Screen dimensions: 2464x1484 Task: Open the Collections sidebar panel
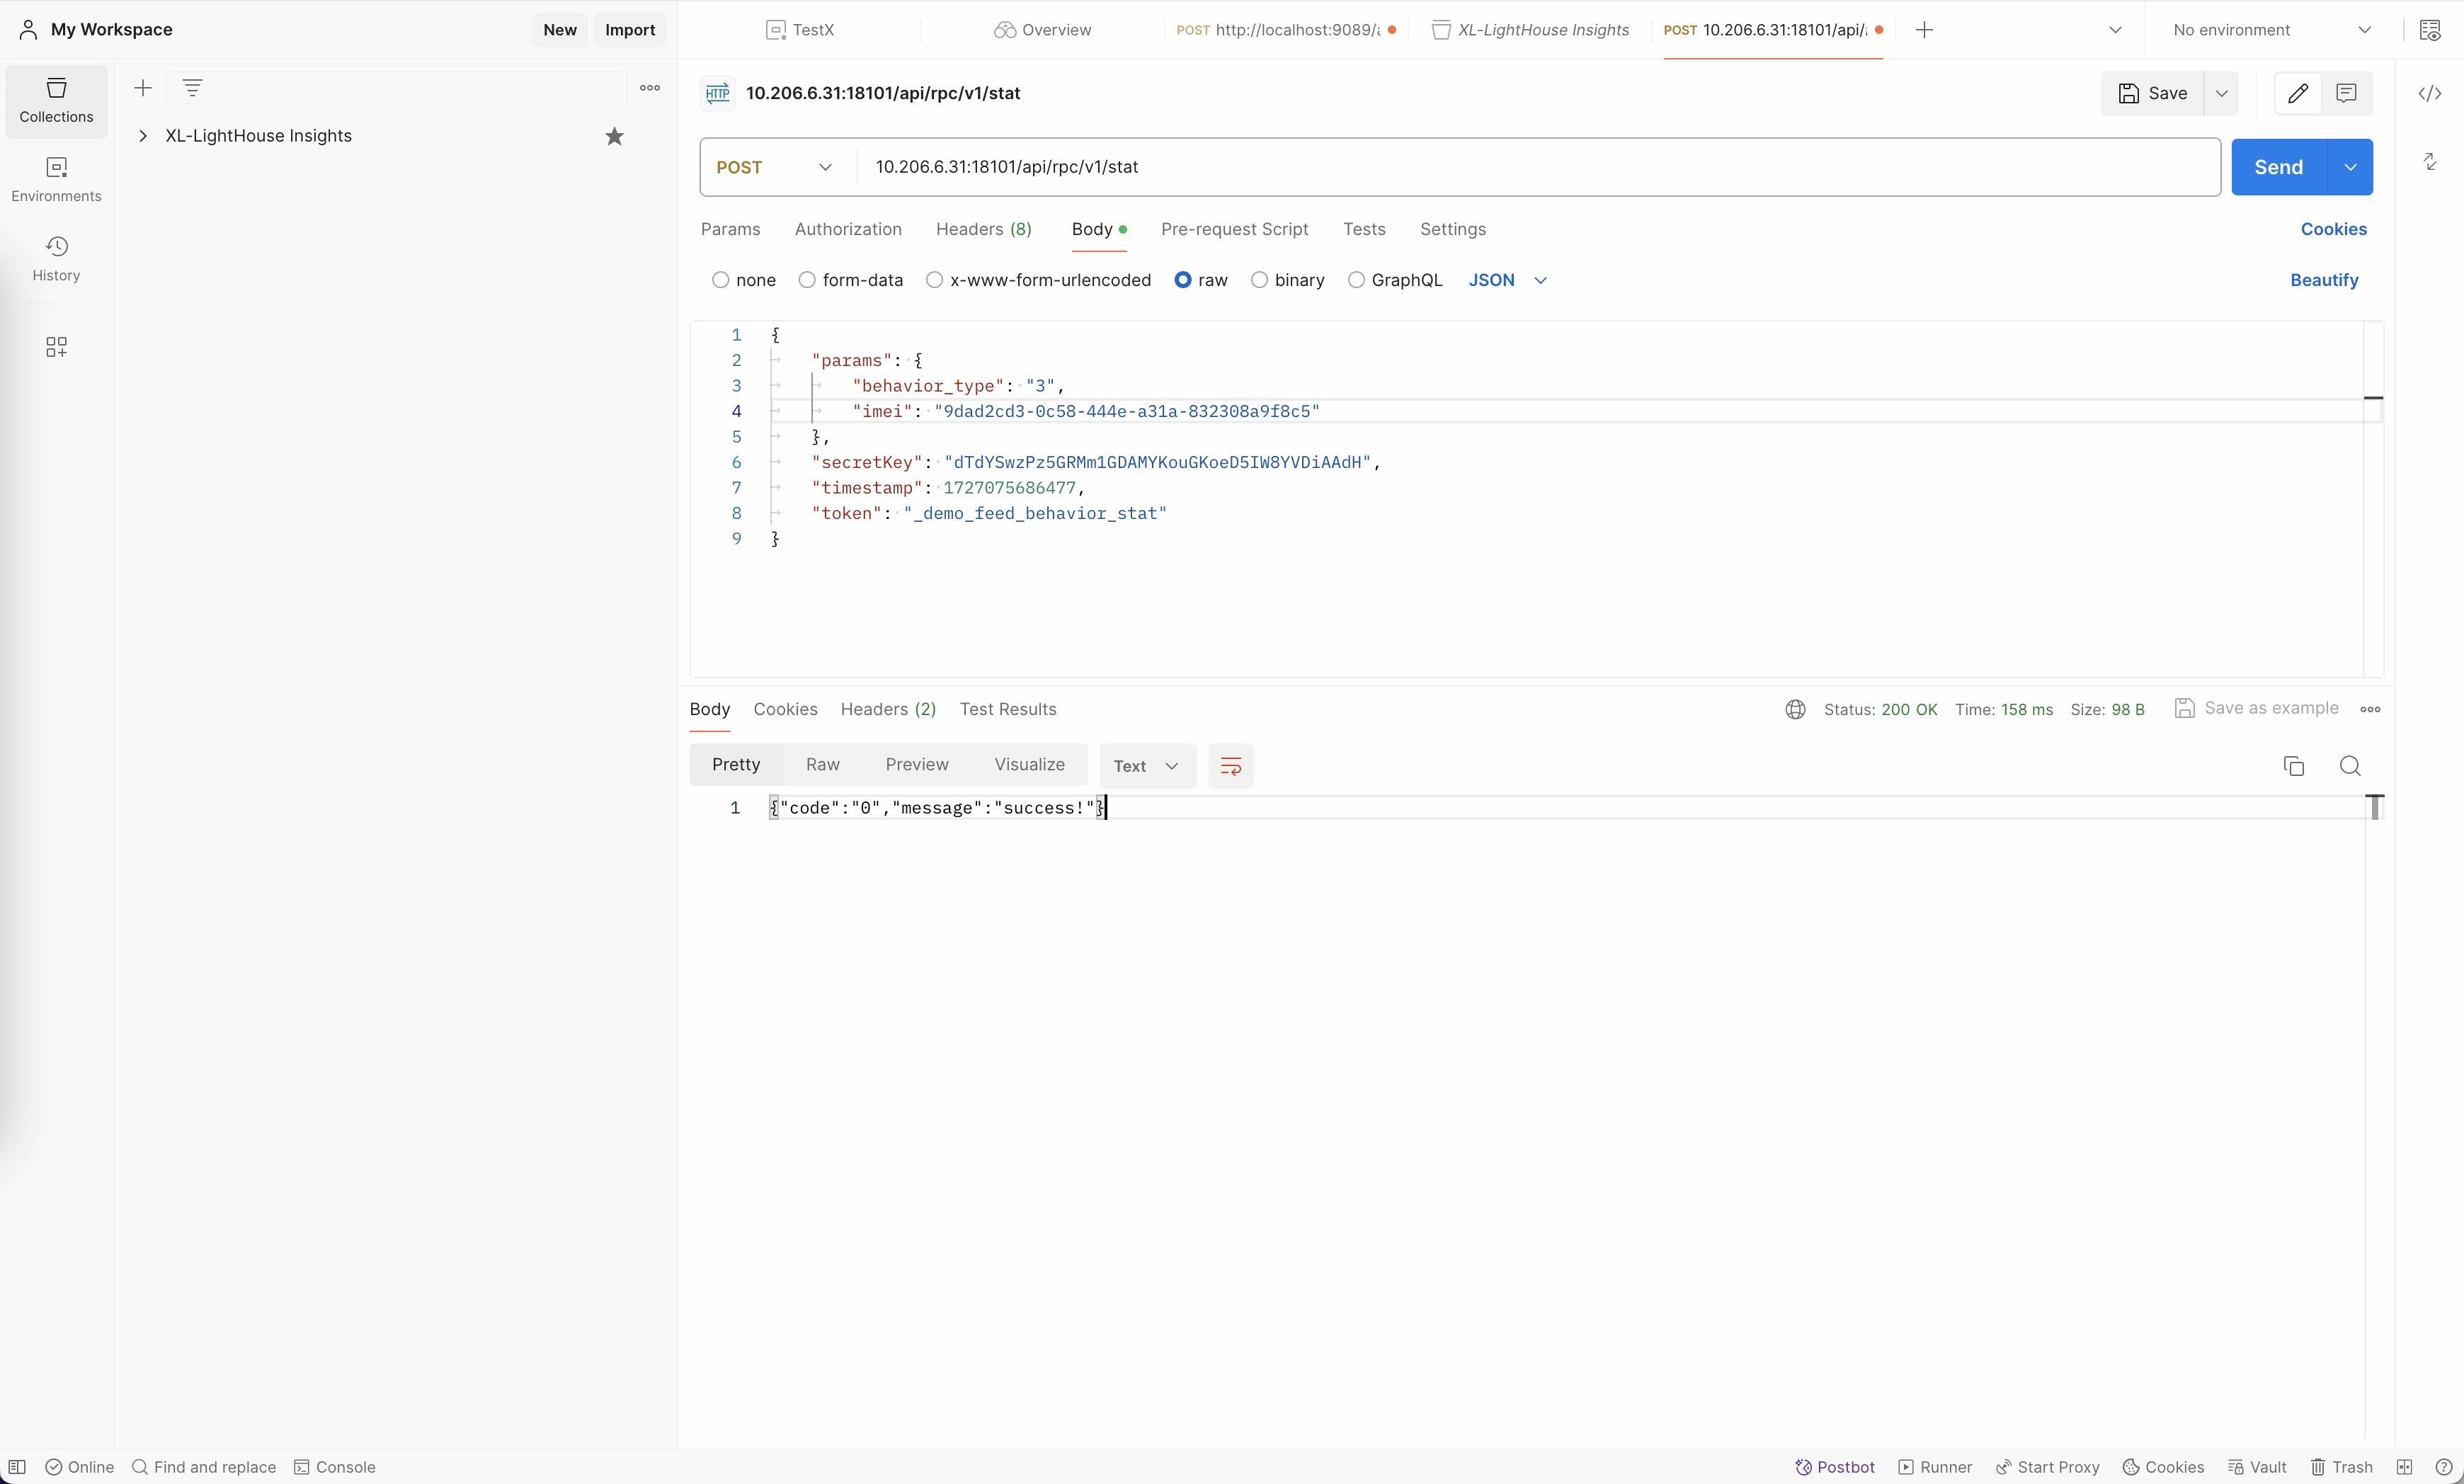coord(56,101)
